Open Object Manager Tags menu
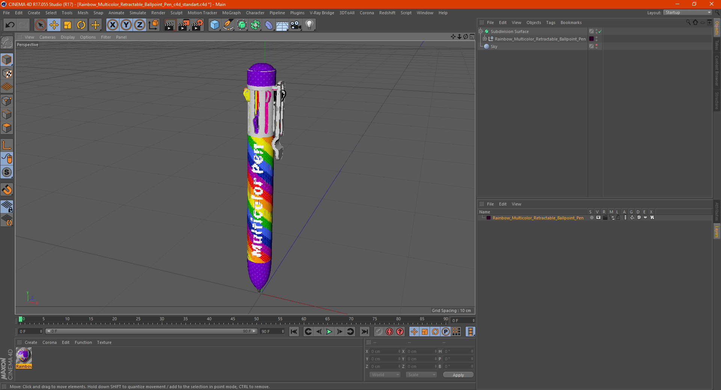This screenshot has width=721, height=390. [551, 22]
